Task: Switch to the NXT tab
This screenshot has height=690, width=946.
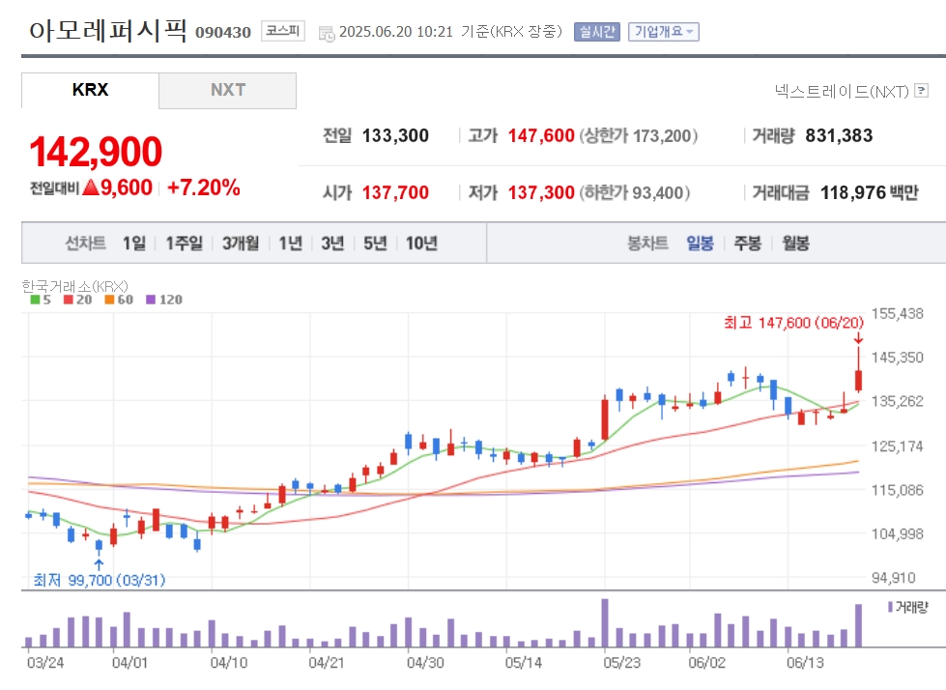Action: [227, 91]
